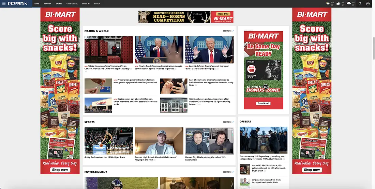Open the Punxsutawney Phil groundhog ceremony thumbnail
Viewport: 375px width, 189px height.
264,140
